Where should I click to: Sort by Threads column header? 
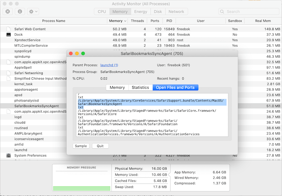click(x=137, y=21)
